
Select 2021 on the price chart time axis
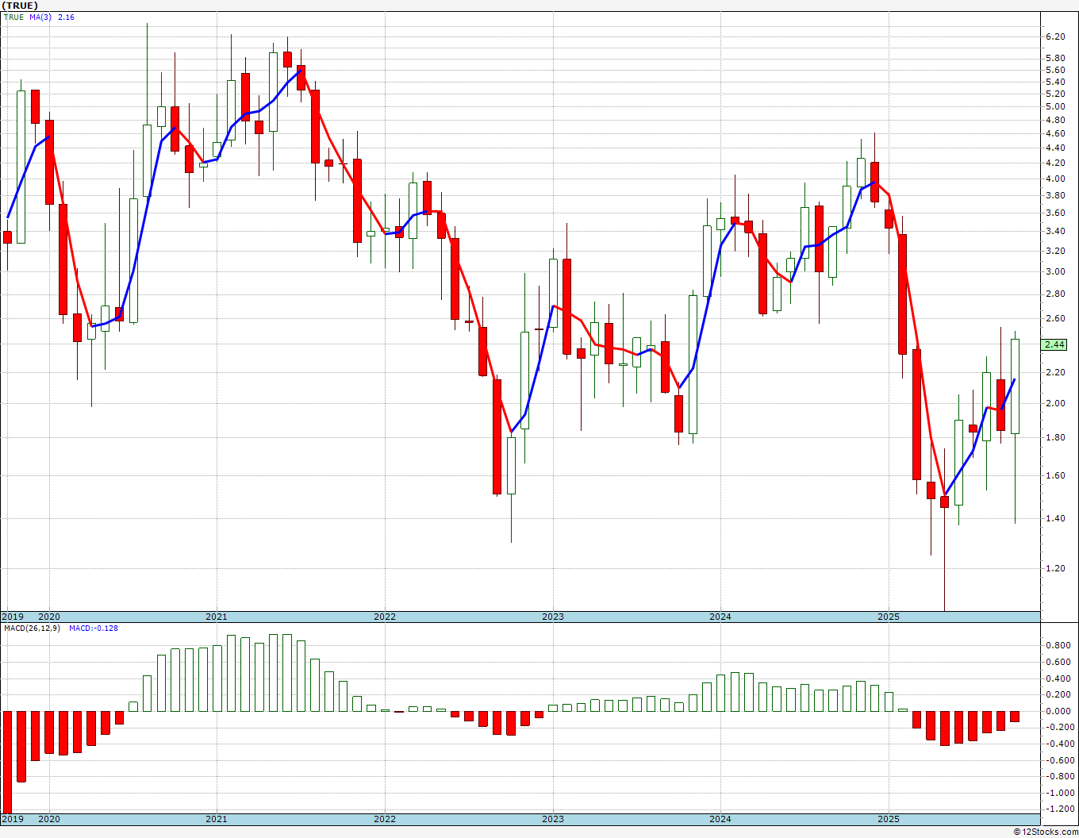pos(217,617)
